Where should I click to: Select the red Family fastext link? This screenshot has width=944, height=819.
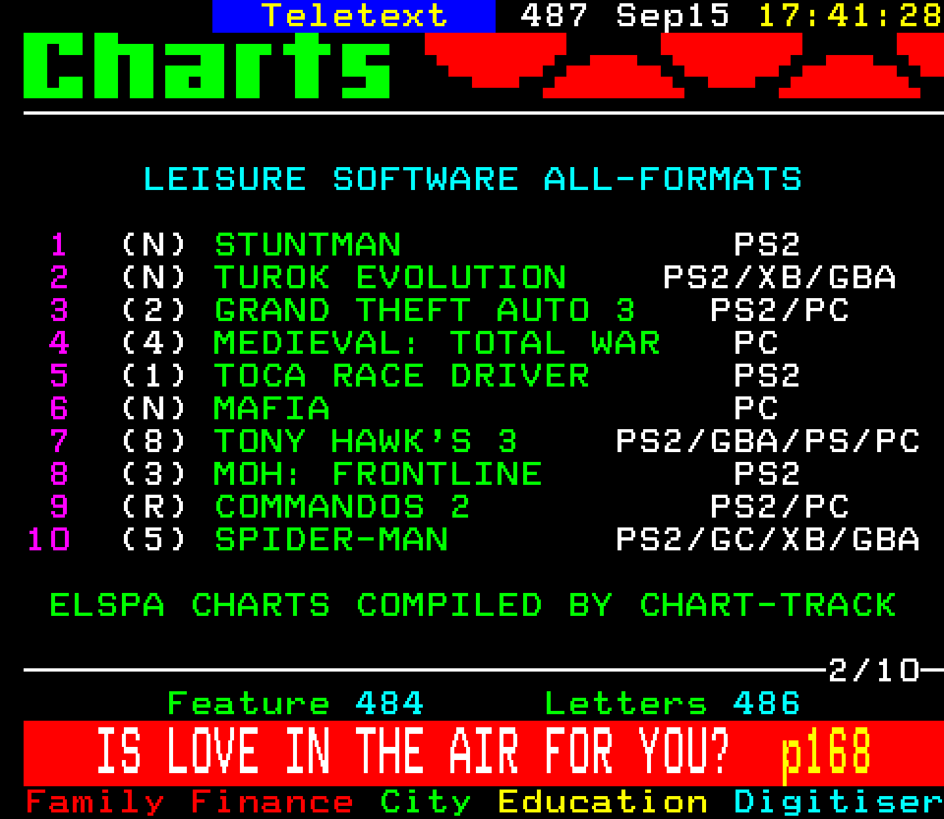click(95, 803)
